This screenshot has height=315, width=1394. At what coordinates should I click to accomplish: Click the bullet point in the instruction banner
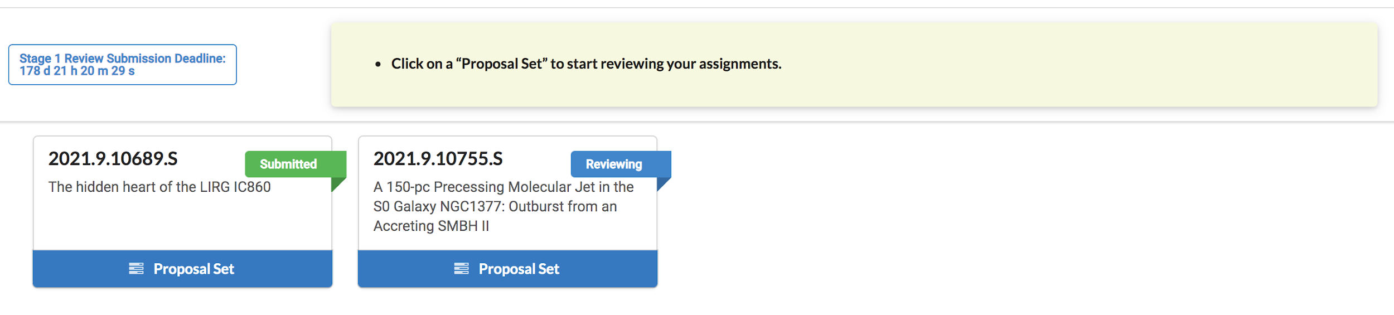(x=378, y=65)
